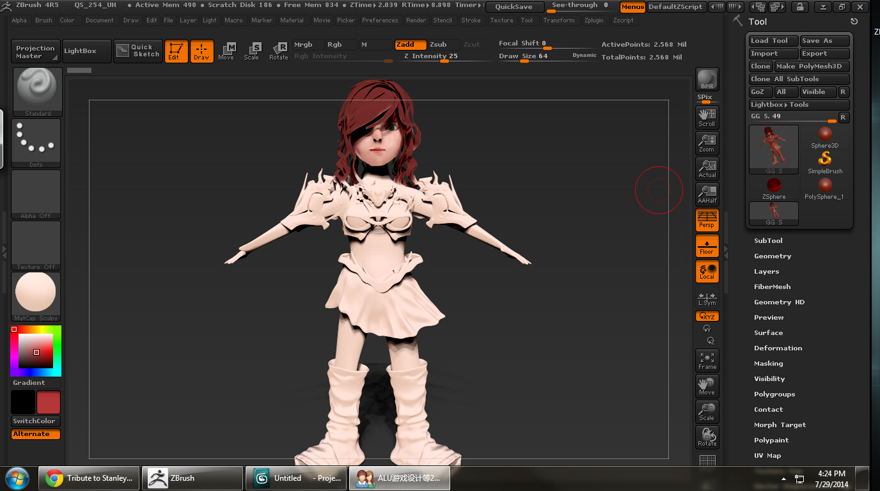The image size is (880, 491).
Task: Click the Quick Sketch icon
Action: [139, 51]
